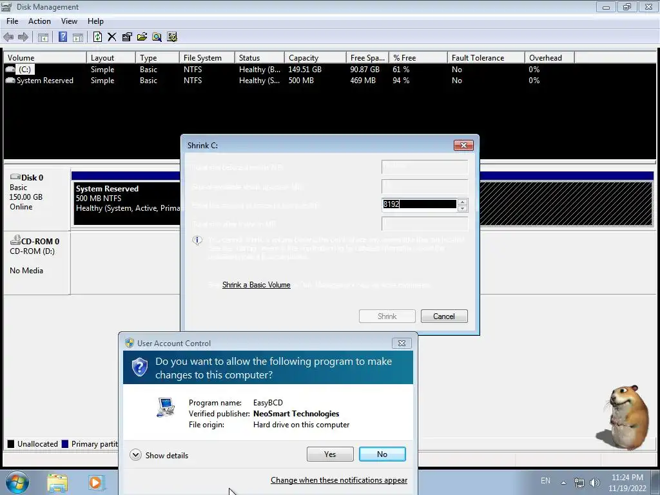The image size is (660, 495).
Task: Select the hatched C: partition block
Action: click(566, 204)
